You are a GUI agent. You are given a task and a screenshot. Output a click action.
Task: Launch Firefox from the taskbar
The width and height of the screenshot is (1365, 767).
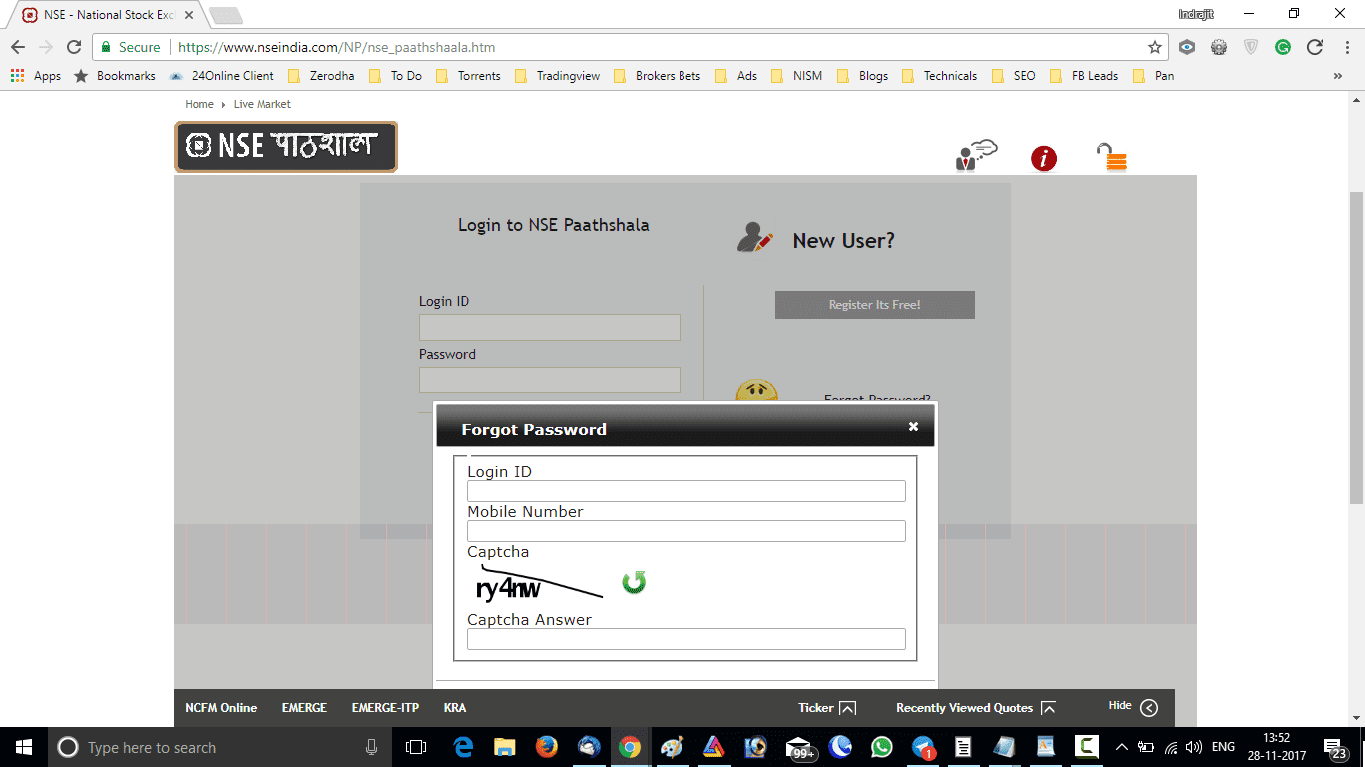coord(547,747)
